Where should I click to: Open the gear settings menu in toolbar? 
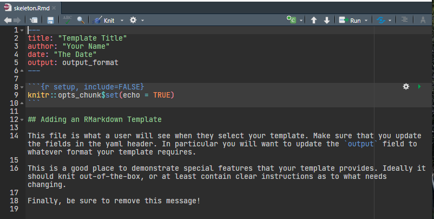point(133,20)
